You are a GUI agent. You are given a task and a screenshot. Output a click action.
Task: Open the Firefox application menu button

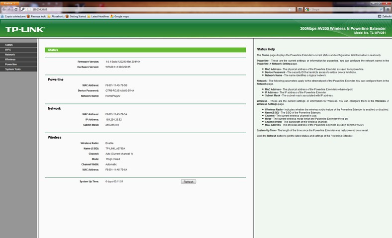[9, 3]
